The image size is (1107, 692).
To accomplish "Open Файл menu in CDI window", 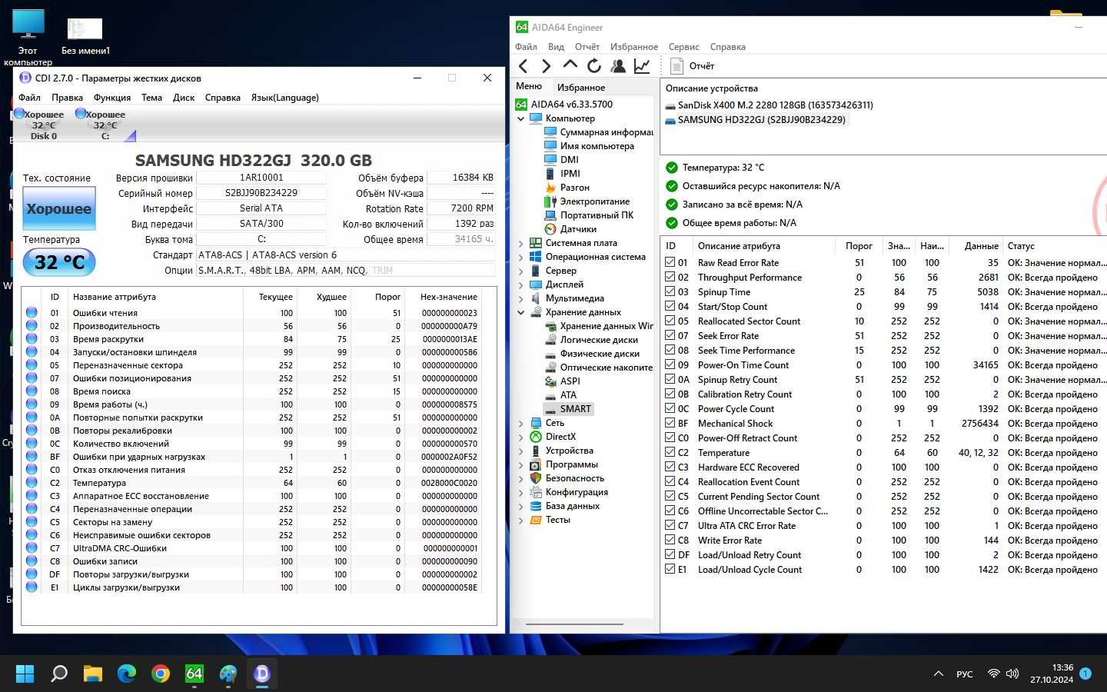I will 29,98.
